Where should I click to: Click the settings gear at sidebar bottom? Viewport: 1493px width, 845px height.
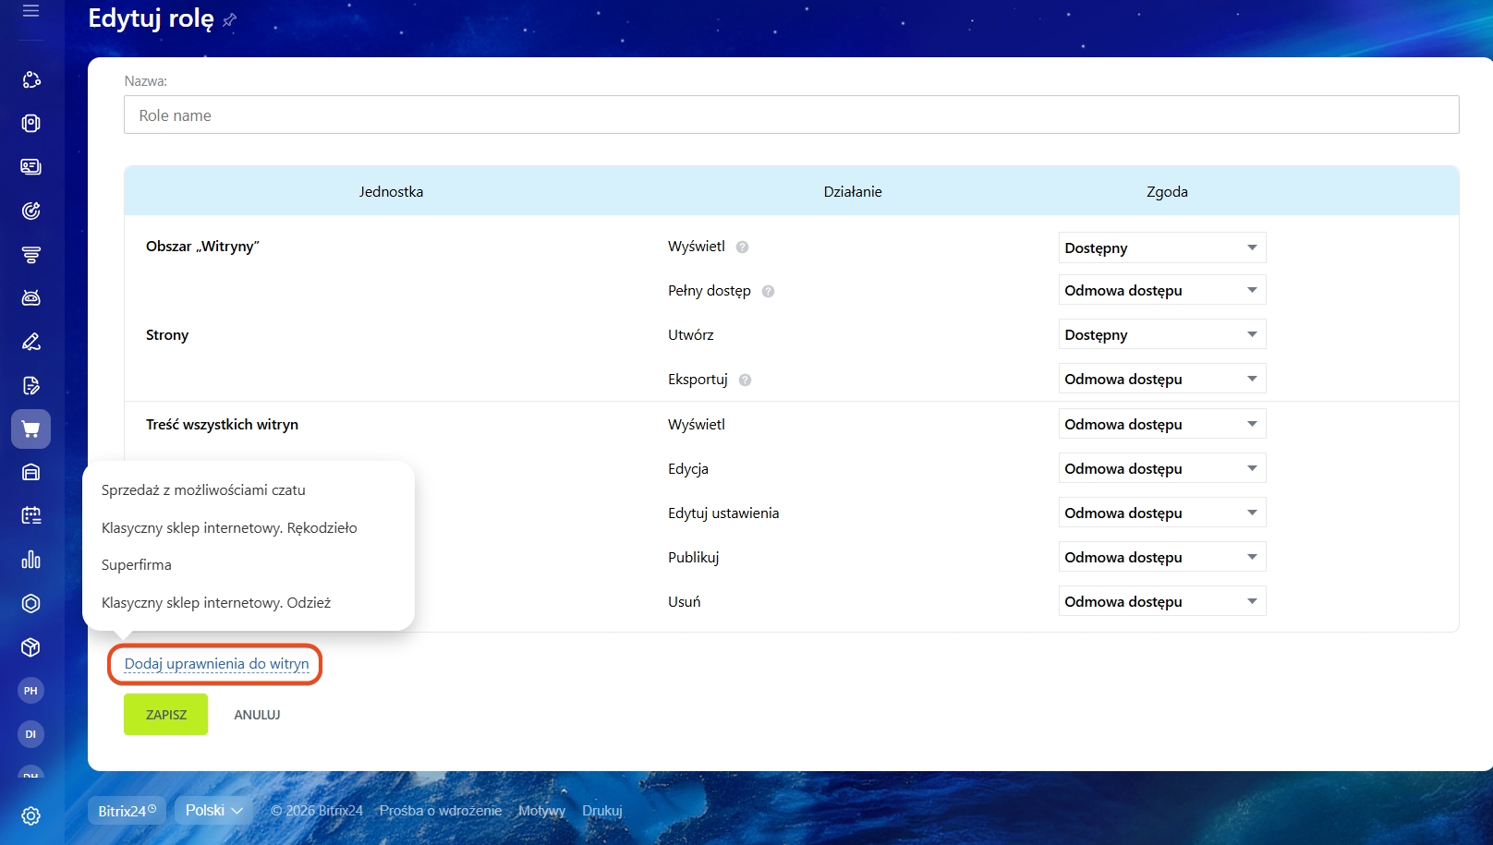click(x=30, y=815)
